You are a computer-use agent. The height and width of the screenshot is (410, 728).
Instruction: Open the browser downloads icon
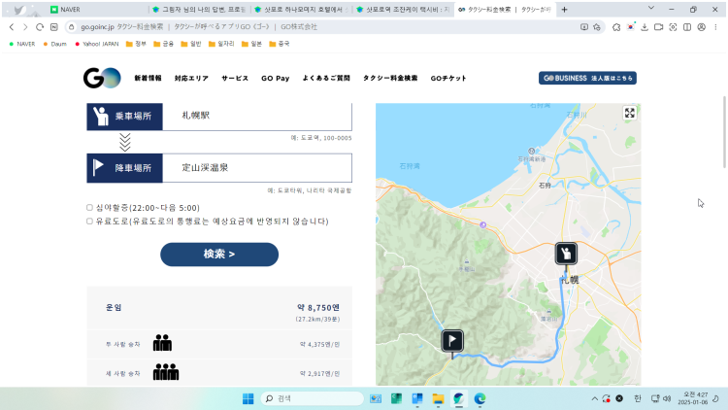645,27
